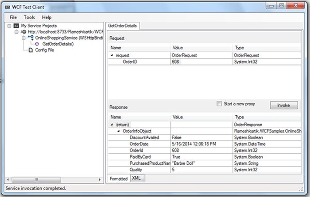Select the http://localhost:8733 tree item
Image resolution: width=310 pixels, height=197 pixels.
point(66,32)
